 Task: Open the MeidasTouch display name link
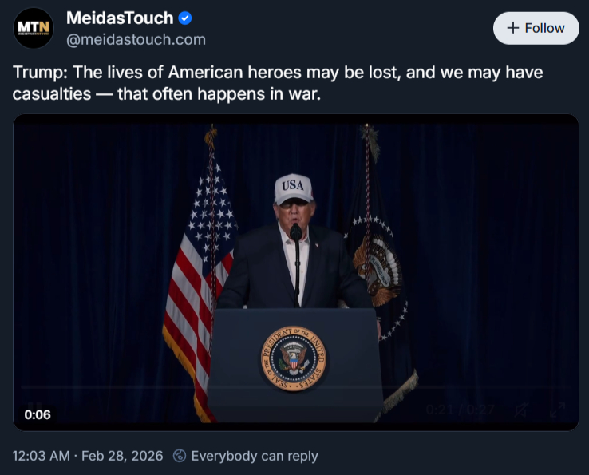pyautogui.click(x=119, y=18)
